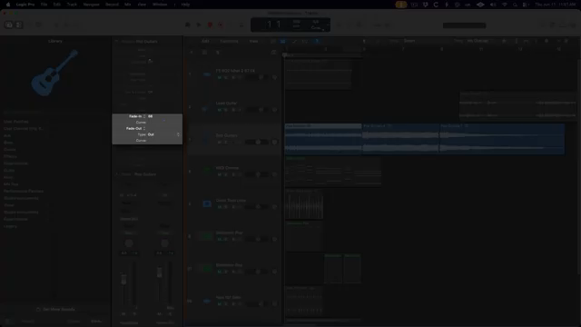Toggle the Inspector toolbar button
The height and width of the screenshot is (327, 581).
[x=19, y=25]
